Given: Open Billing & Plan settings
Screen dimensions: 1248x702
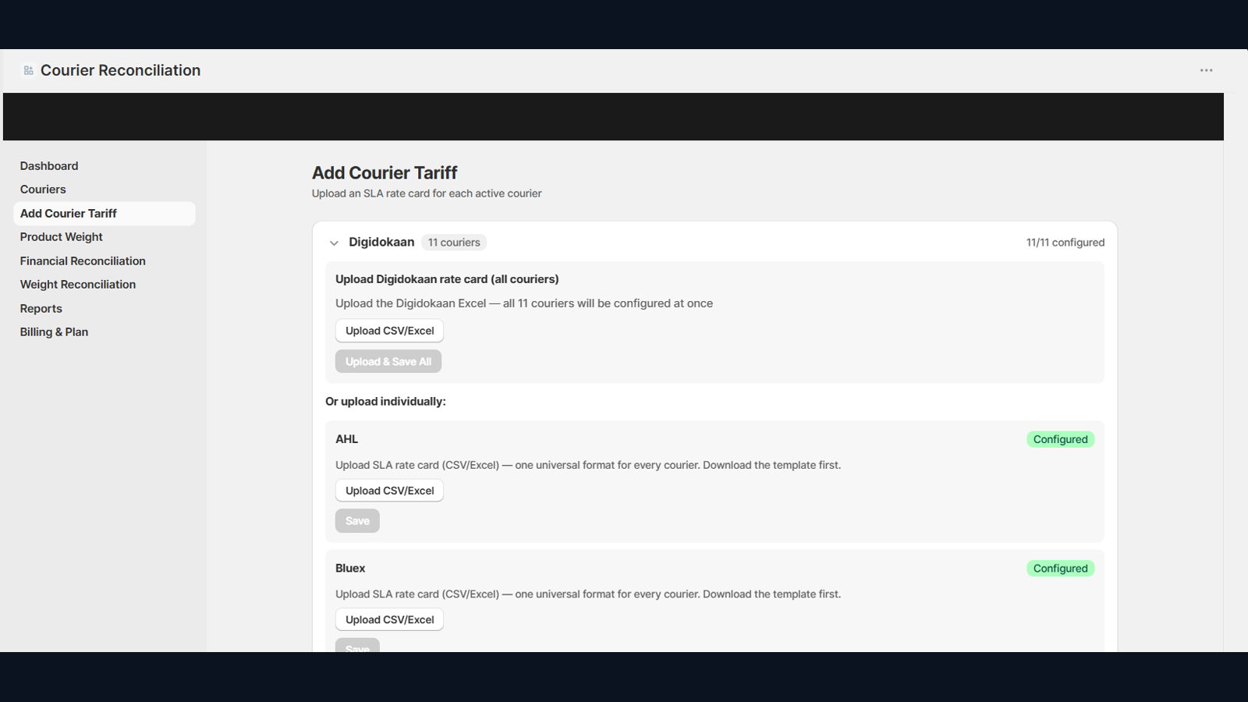Looking at the screenshot, I should 54,332.
